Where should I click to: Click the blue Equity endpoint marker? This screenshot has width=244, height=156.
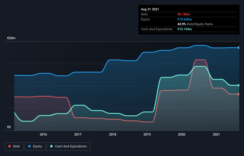pos(239,48)
